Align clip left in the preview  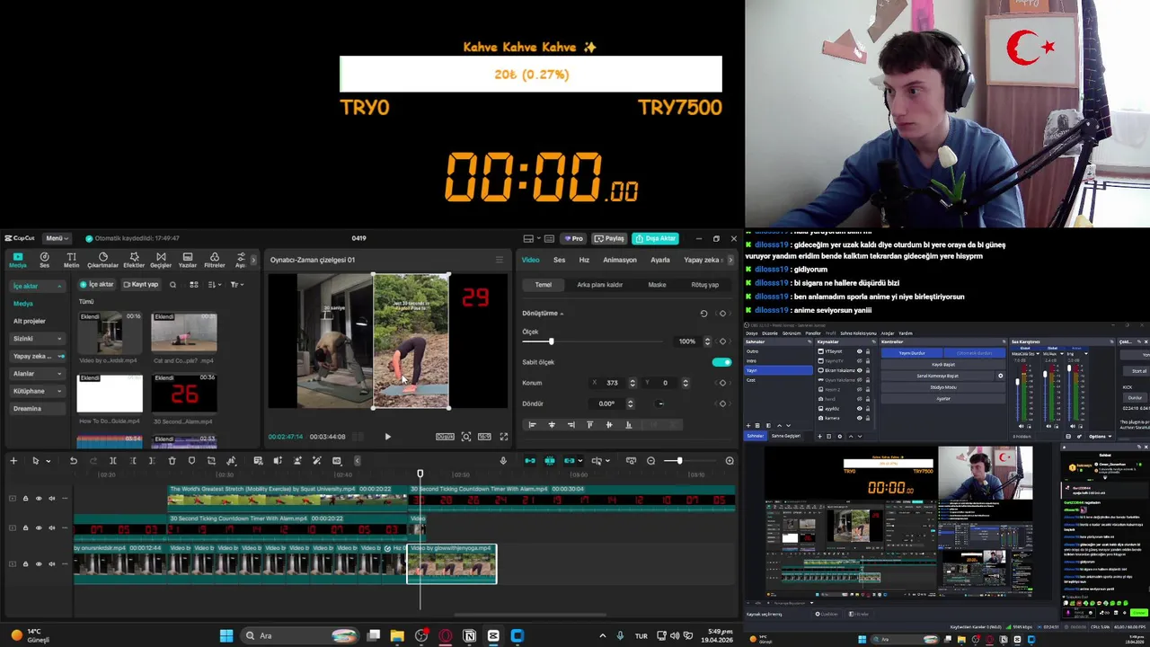click(x=532, y=425)
